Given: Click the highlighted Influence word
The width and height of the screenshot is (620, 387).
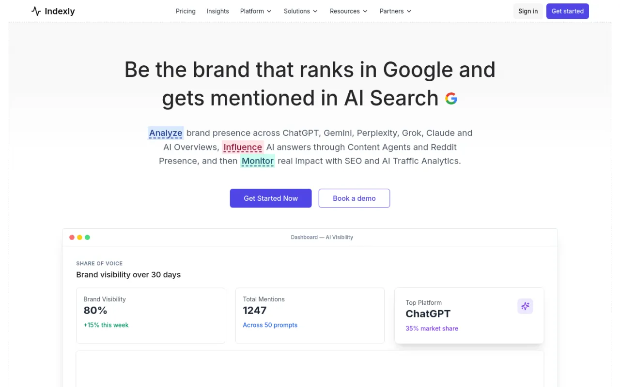Looking at the screenshot, I should click(243, 147).
